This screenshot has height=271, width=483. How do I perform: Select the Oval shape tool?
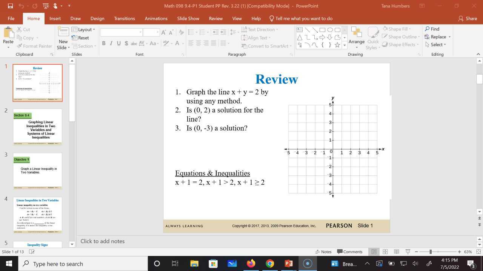click(x=329, y=29)
